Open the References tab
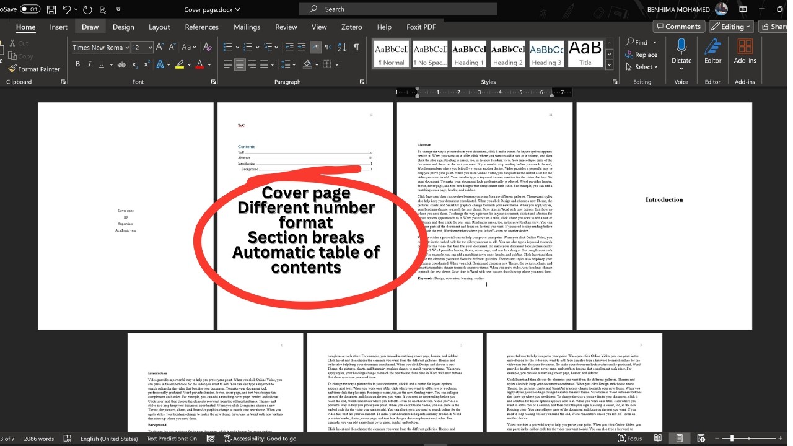Screen dimensions: 793x446 click(202, 27)
